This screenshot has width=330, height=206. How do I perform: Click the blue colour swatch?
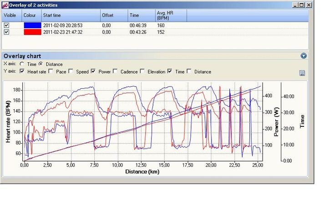(31, 25)
